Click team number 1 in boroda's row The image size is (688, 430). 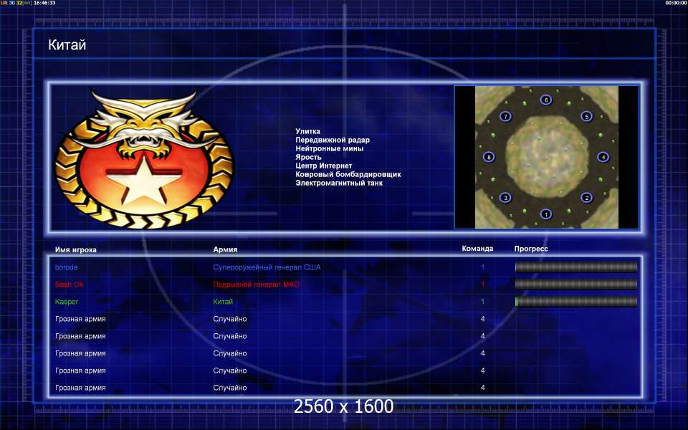[482, 267]
